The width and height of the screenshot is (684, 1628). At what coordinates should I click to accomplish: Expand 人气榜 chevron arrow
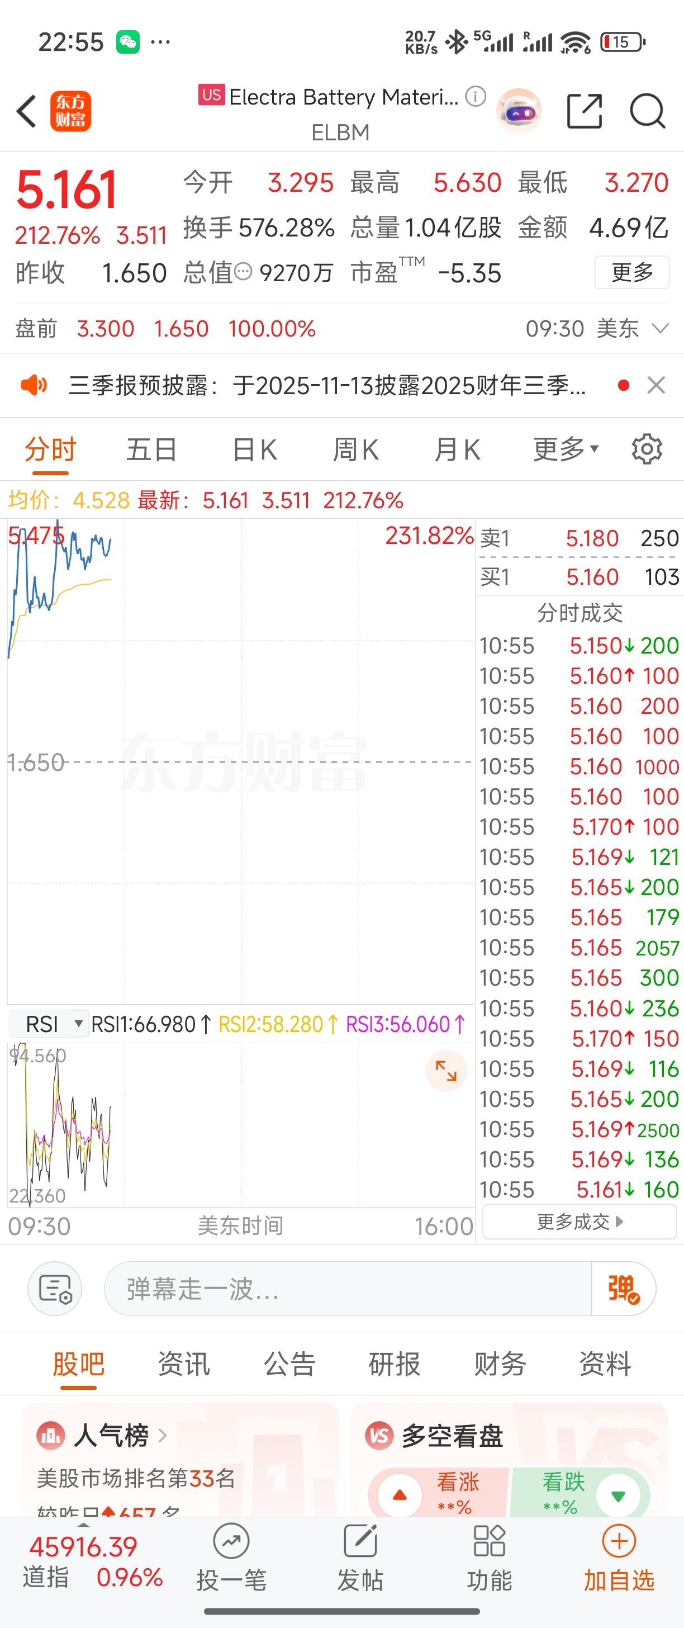(162, 1436)
